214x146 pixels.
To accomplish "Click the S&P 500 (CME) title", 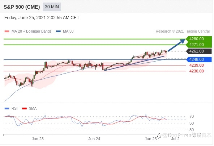I will click(x=22, y=7).
